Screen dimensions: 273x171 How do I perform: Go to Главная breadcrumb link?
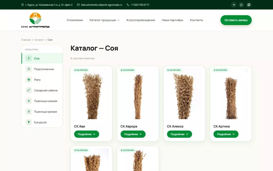click(26, 40)
